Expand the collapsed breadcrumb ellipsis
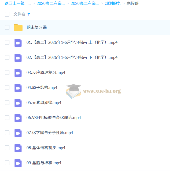 click(x=29, y=3)
